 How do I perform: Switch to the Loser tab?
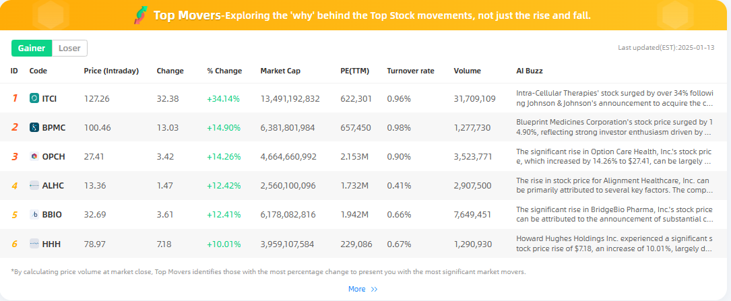69,48
